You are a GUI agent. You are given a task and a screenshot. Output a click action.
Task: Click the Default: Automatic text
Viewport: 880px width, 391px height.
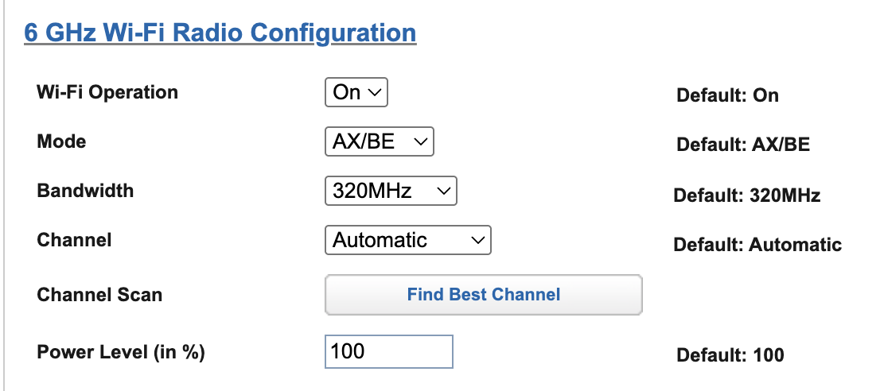coord(757,244)
